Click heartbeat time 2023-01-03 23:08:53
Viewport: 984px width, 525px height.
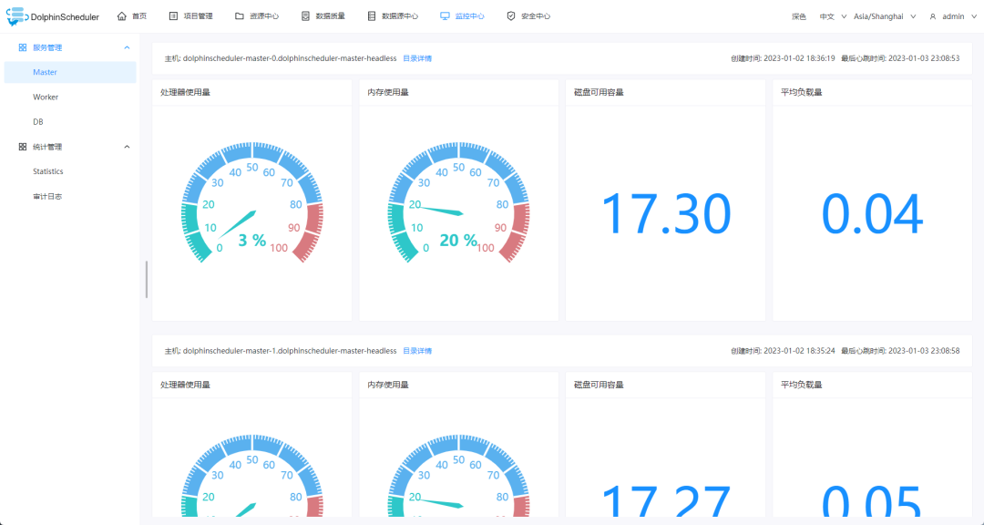click(x=925, y=58)
